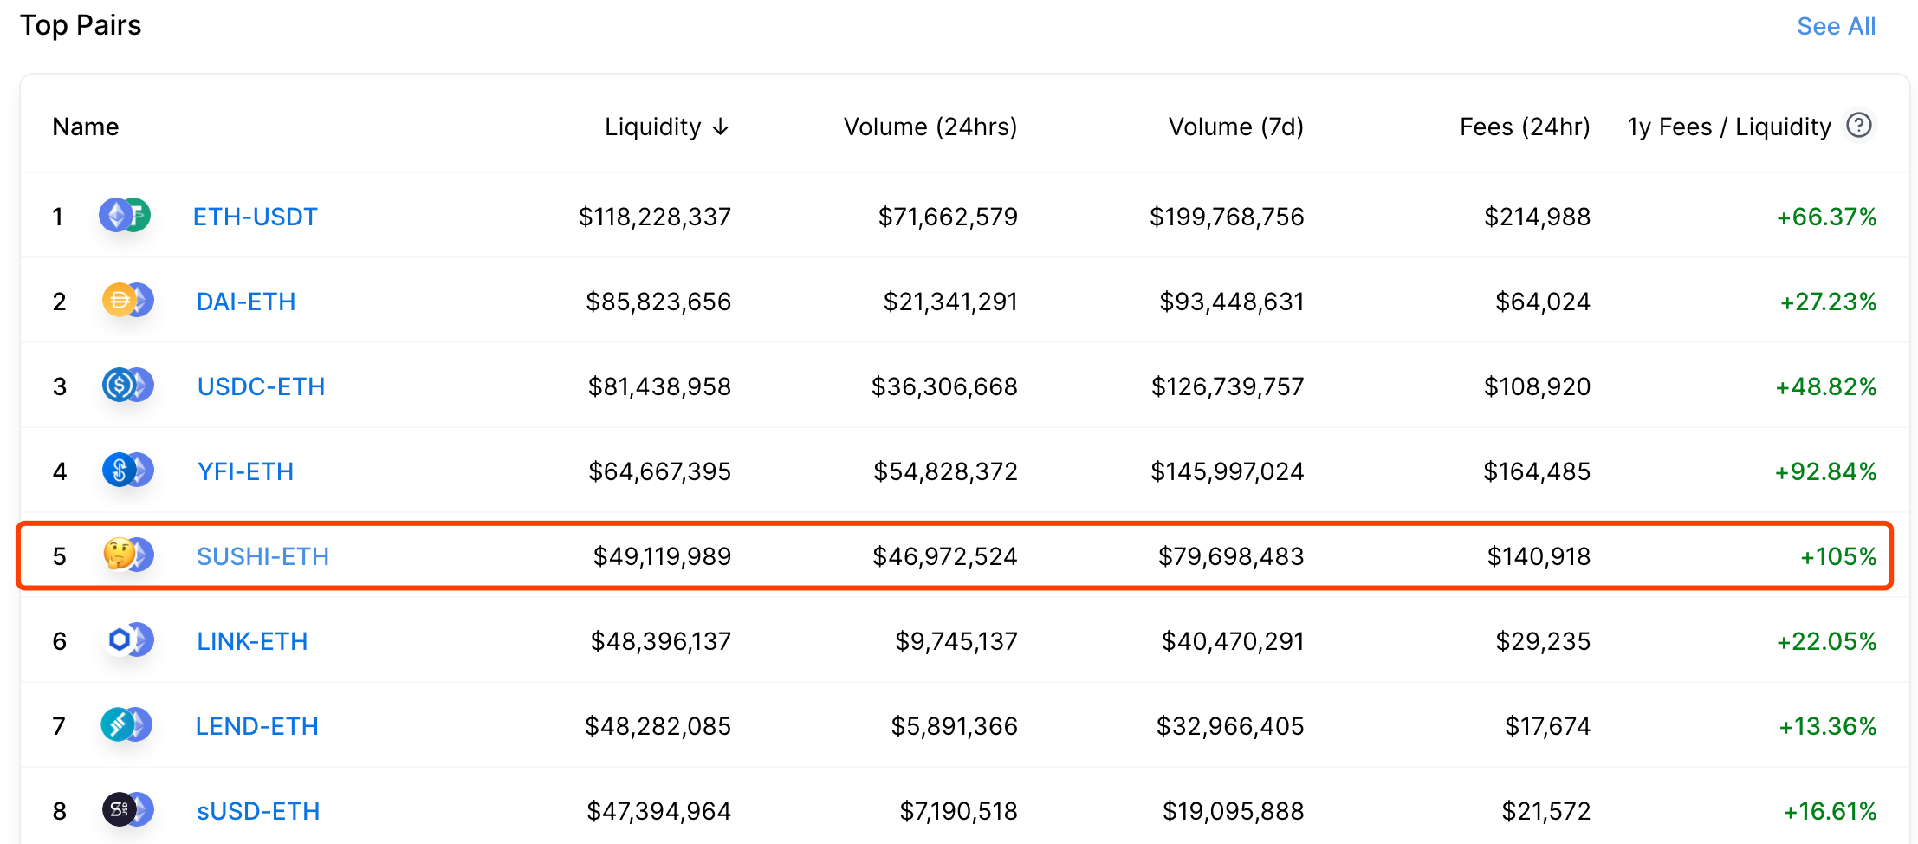Click the LEND-ETH token pair icon

click(x=126, y=725)
